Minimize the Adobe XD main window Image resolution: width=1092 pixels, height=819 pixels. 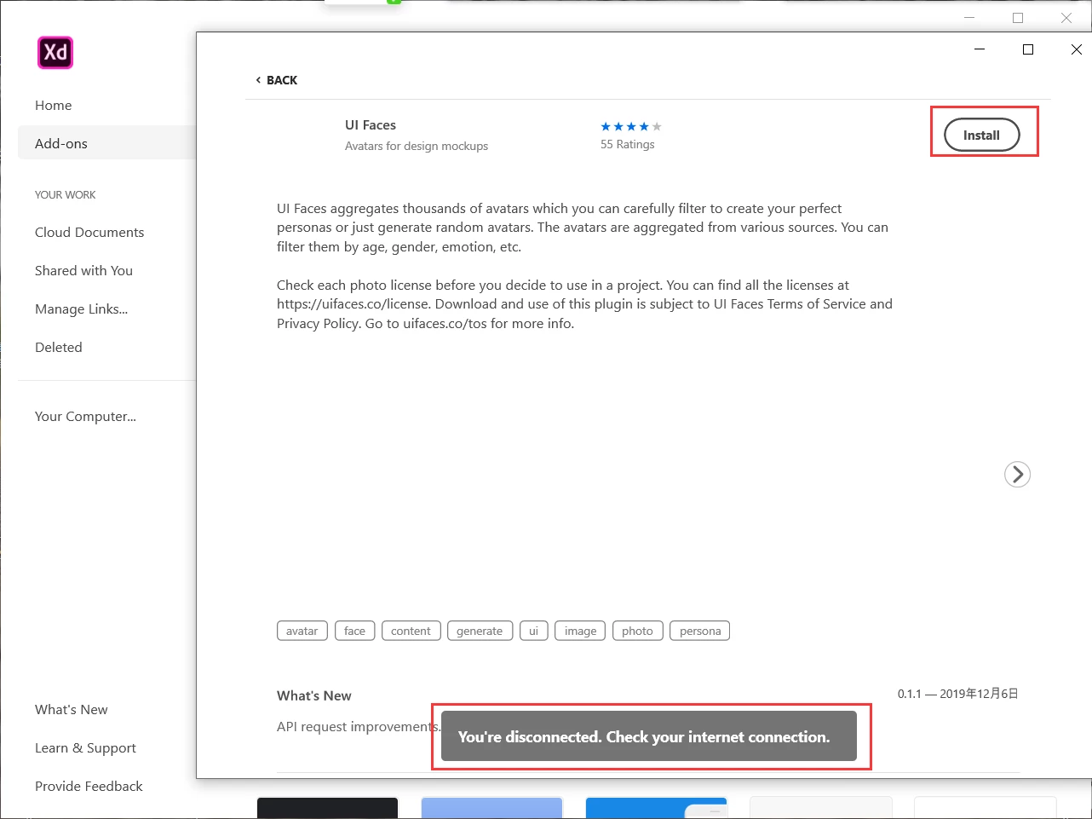(x=969, y=18)
